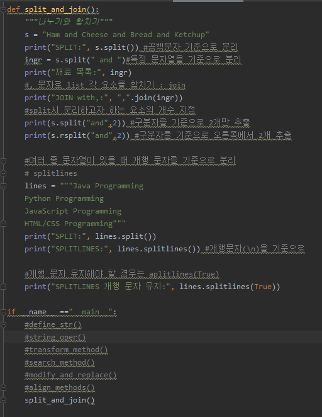Toggle fold marker beside #define_str() comment
Viewport: 322px width, 417px height.
click(x=3, y=324)
